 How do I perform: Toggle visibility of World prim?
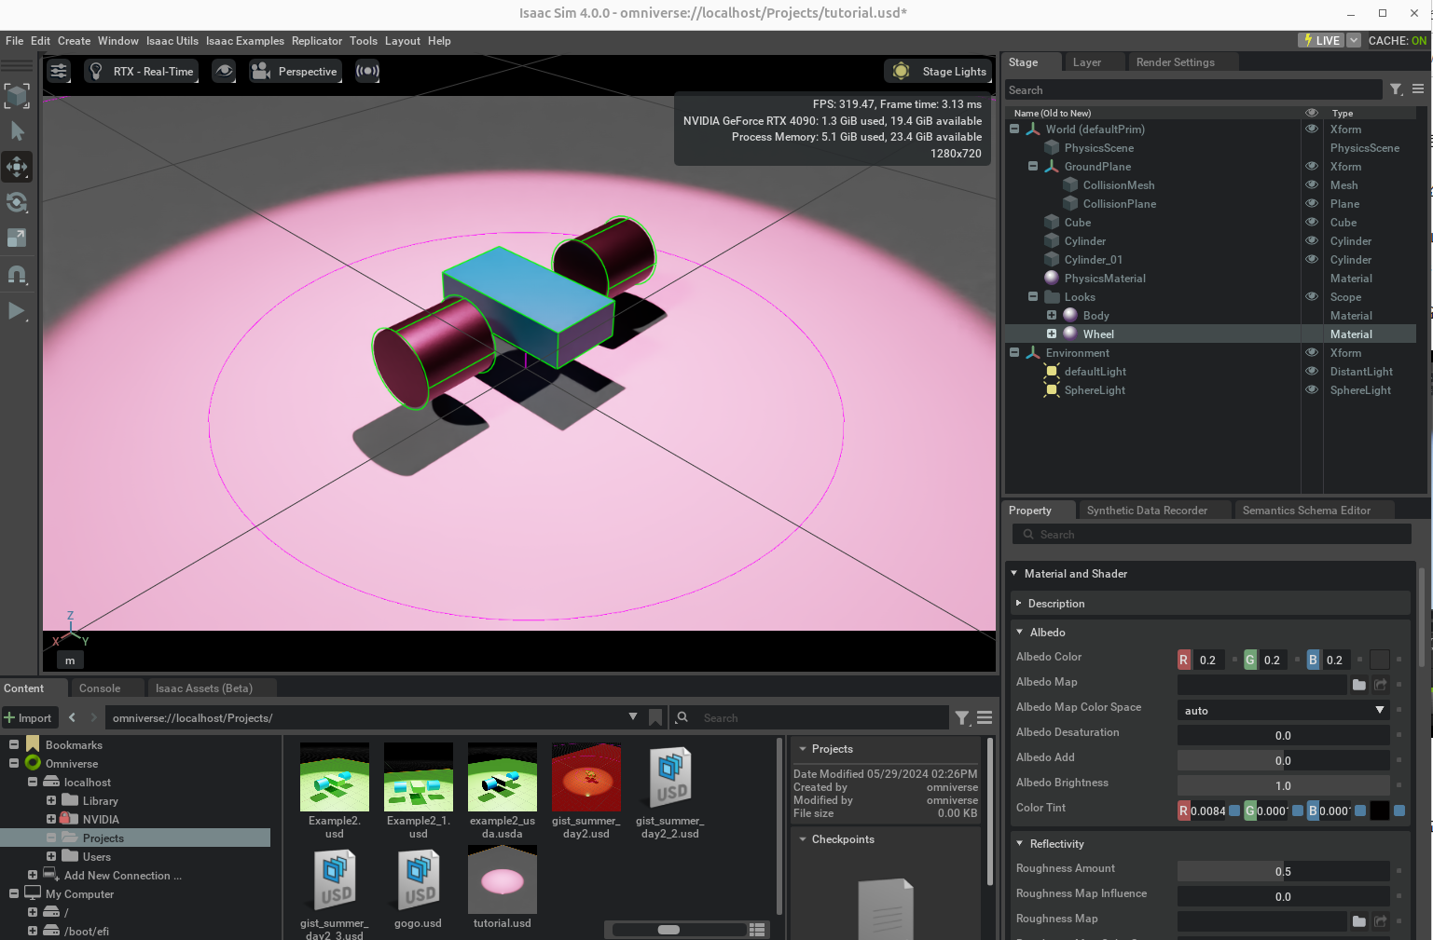[1312, 129]
